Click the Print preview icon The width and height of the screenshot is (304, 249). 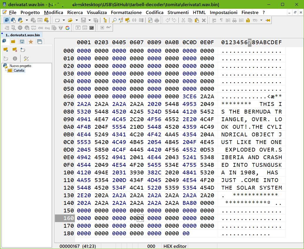150,20
